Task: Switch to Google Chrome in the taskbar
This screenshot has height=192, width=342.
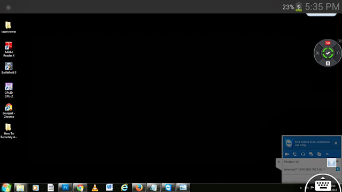Action: tap(80, 188)
